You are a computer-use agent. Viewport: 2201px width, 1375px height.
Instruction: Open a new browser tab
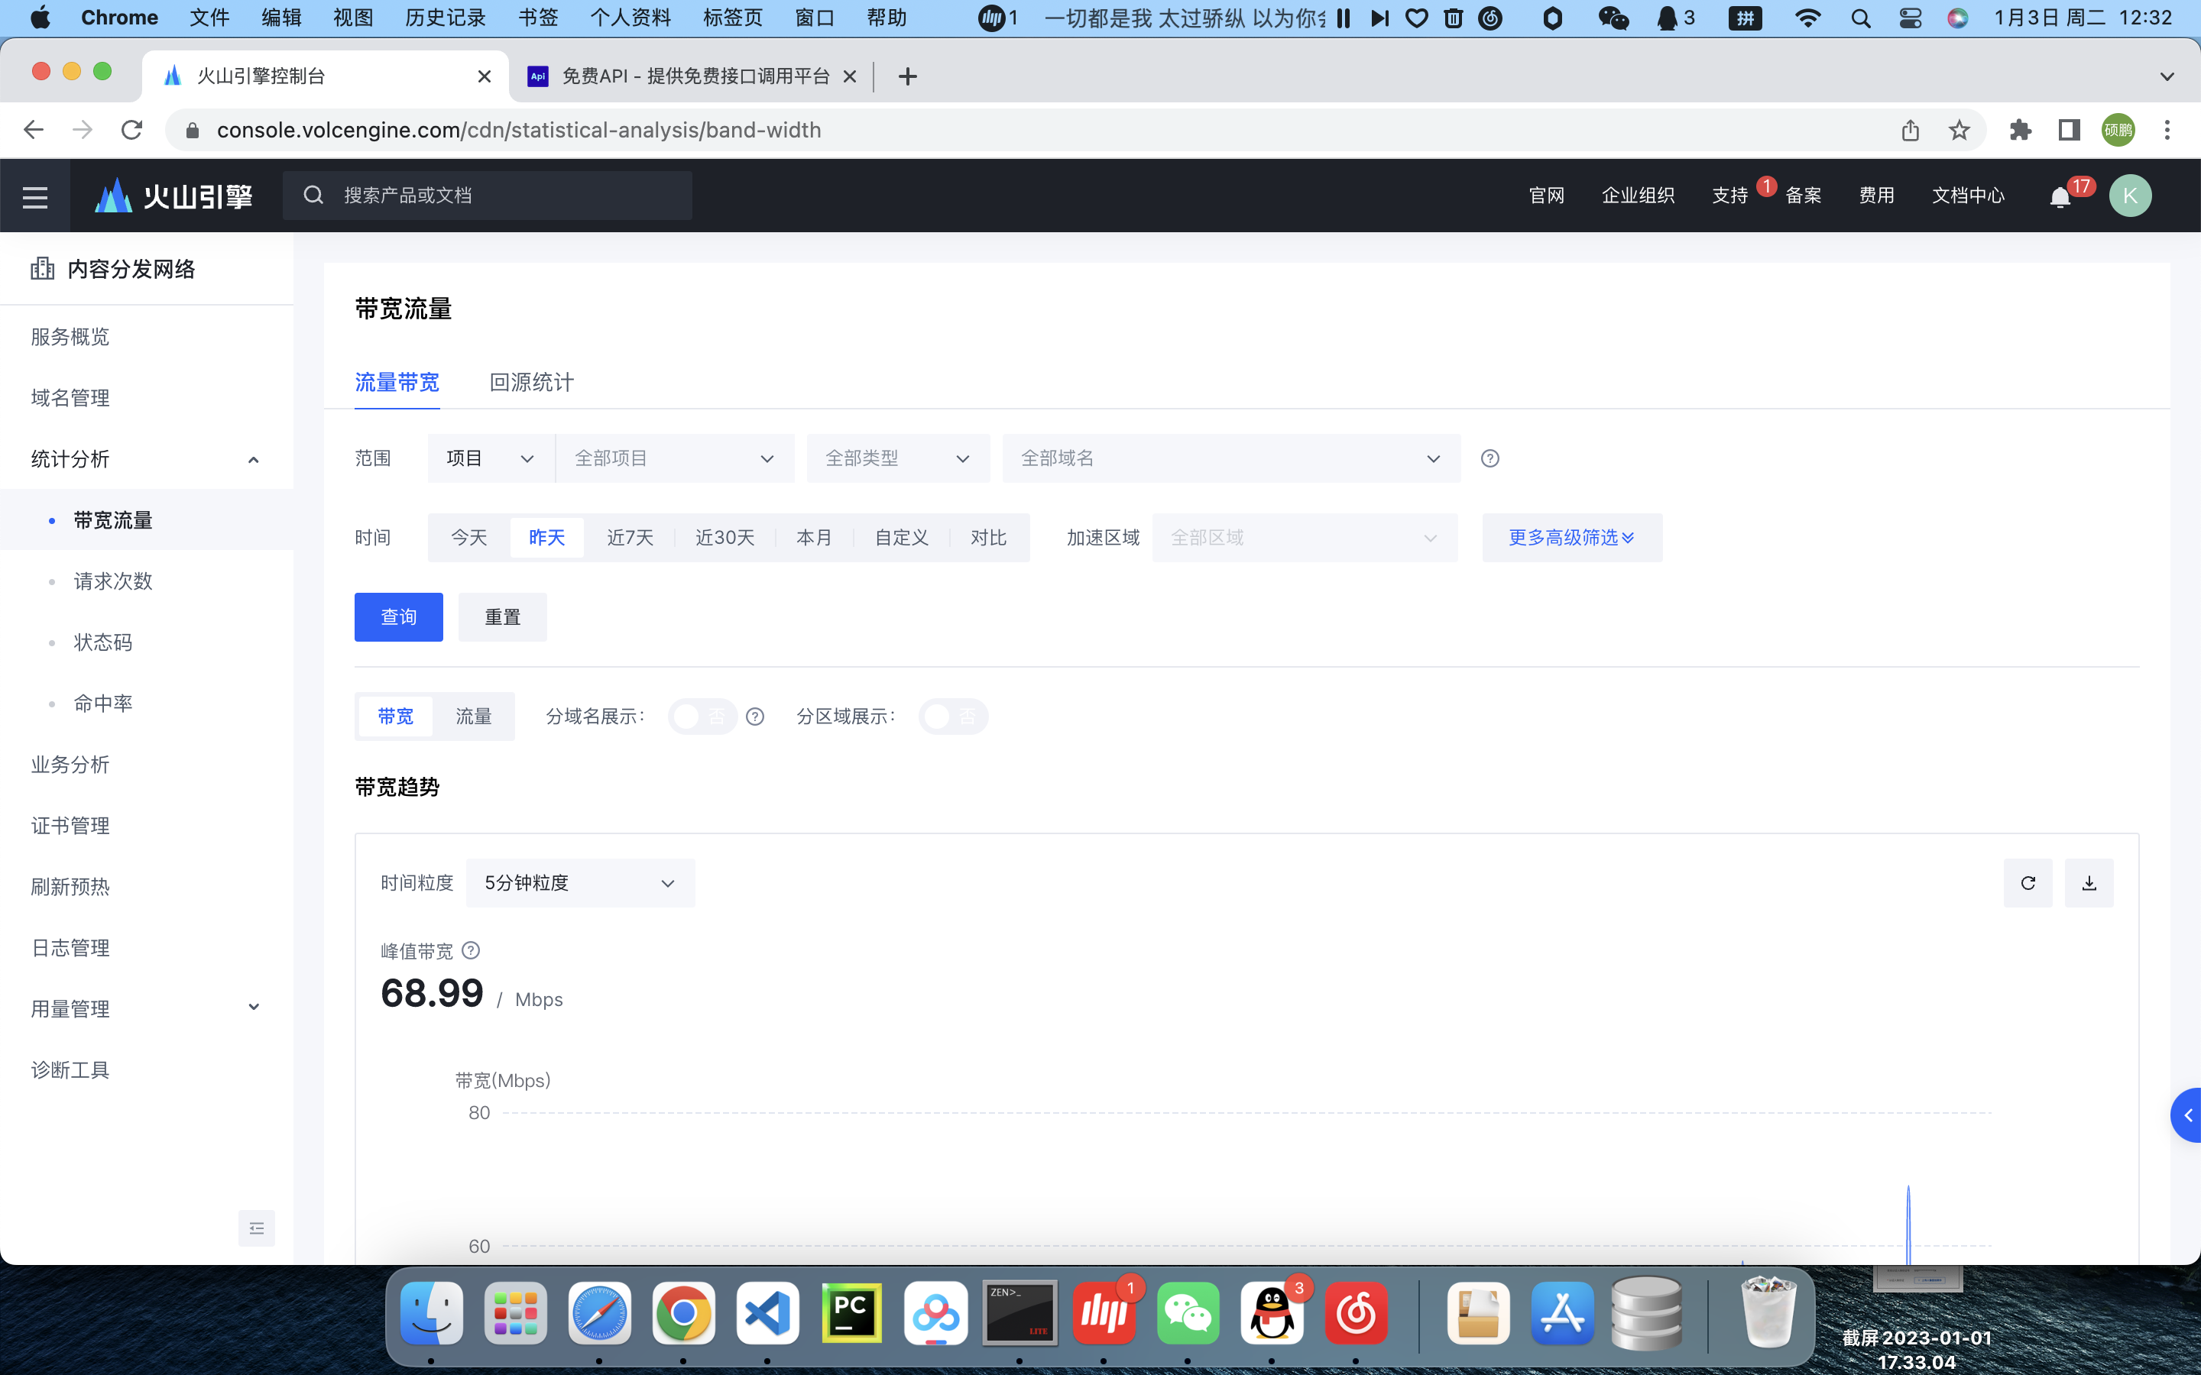[x=907, y=76]
